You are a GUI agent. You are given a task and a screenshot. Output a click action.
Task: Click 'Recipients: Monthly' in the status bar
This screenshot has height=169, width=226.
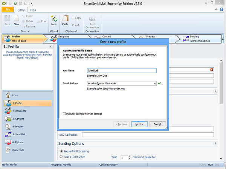pos(61,165)
